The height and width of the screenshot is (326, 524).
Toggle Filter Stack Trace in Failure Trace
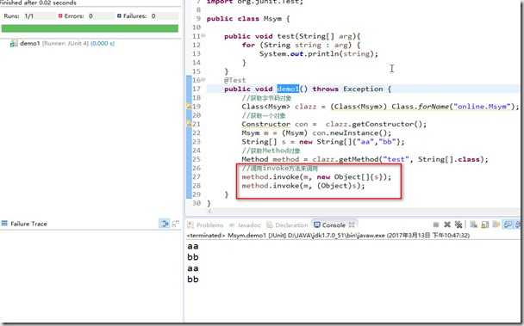(x=164, y=224)
